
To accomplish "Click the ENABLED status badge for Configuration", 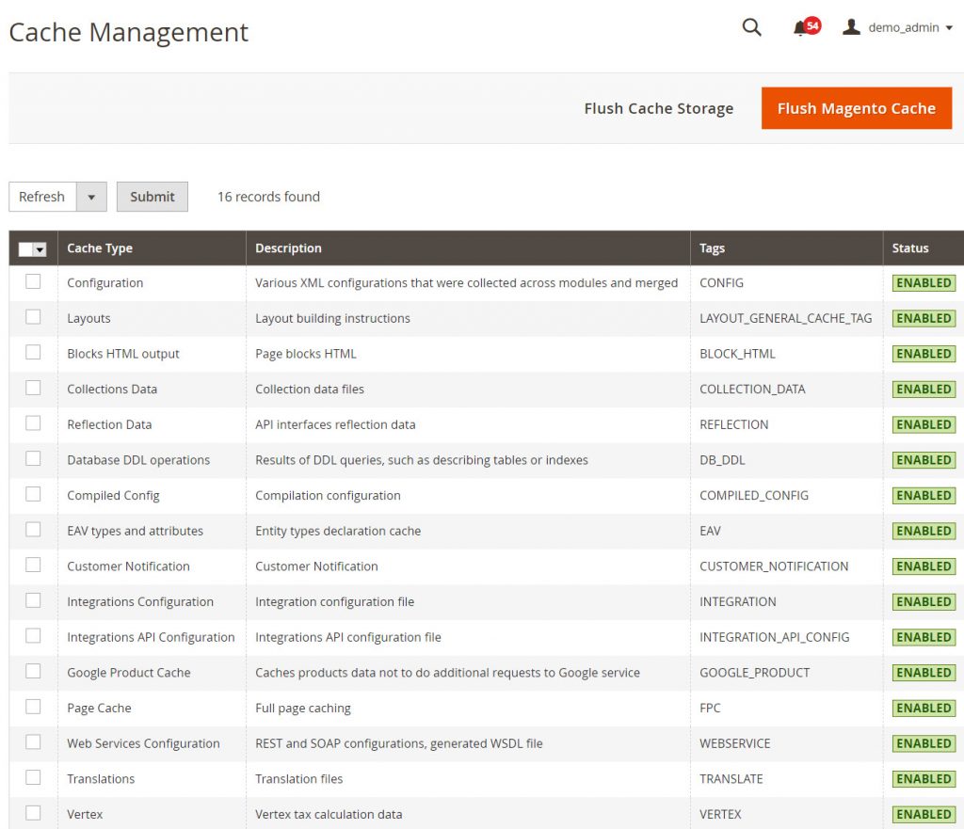I will click(924, 282).
